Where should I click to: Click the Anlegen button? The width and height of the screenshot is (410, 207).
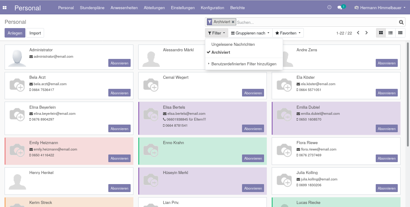(x=15, y=33)
